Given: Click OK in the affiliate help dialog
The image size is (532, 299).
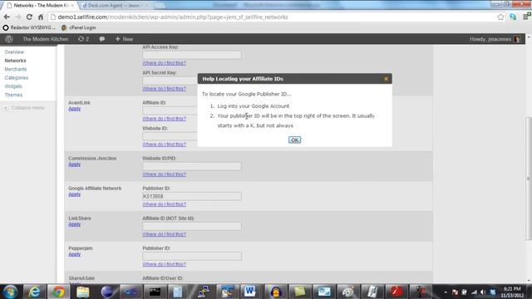Looking at the screenshot, I should coord(294,140).
